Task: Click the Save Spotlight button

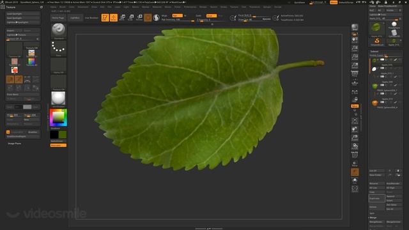Action: tap(23, 18)
